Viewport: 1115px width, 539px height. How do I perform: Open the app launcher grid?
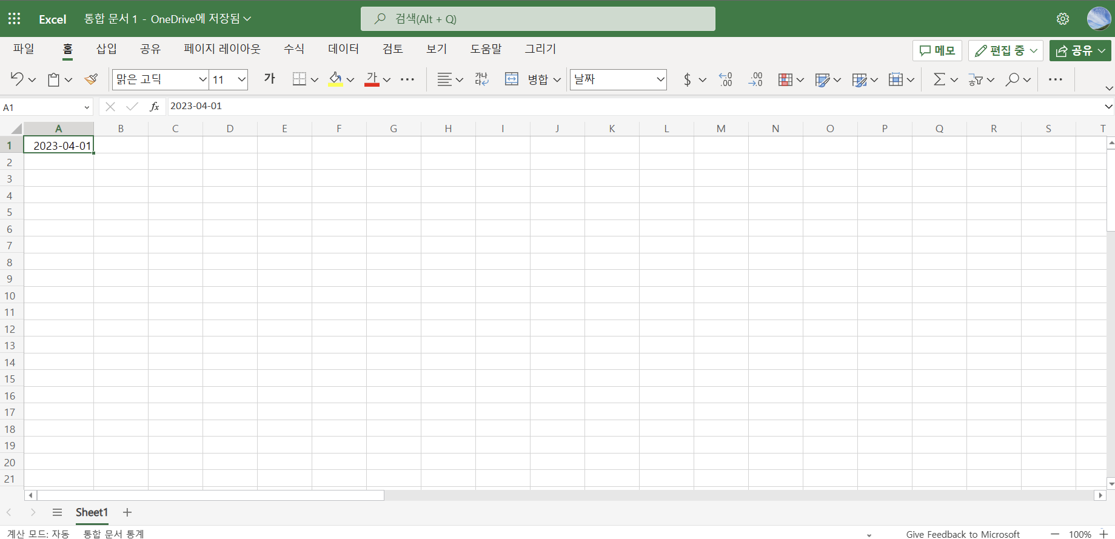(15, 19)
